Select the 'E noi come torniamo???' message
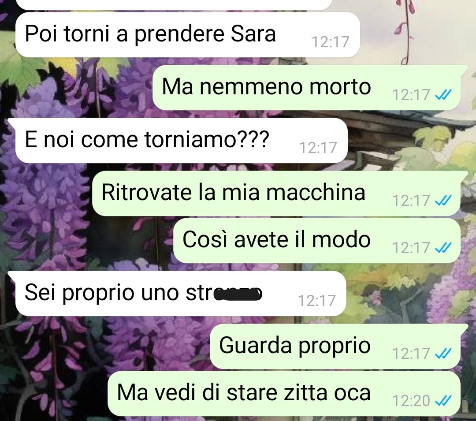The width and height of the screenshot is (476, 421). pyautogui.click(x=181, y=140)
